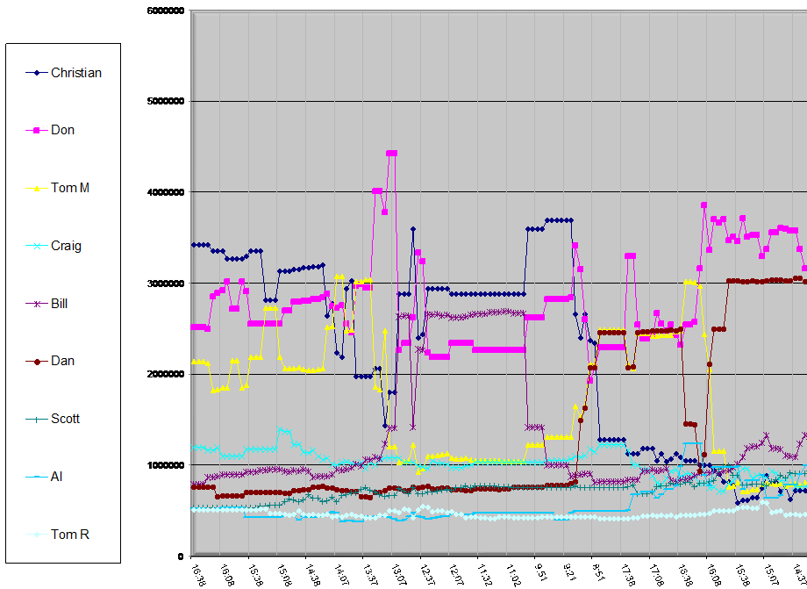Select the Don legend label

click(63, 130)
